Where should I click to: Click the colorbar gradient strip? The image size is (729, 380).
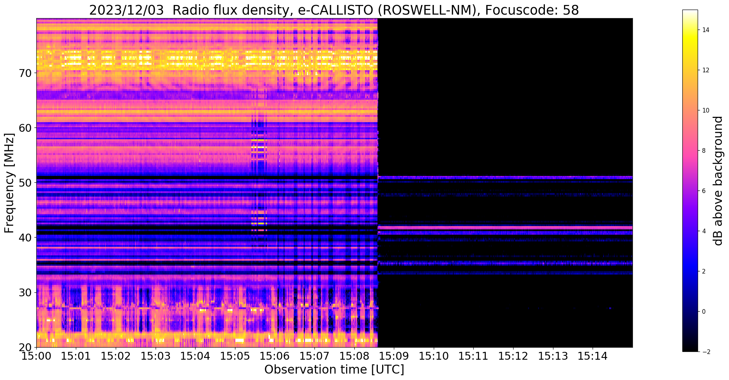tap(690, 181)
